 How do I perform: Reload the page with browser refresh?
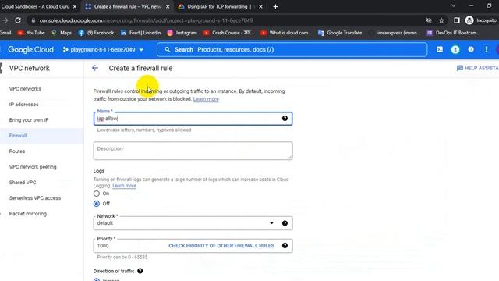(x=18, y=20)
